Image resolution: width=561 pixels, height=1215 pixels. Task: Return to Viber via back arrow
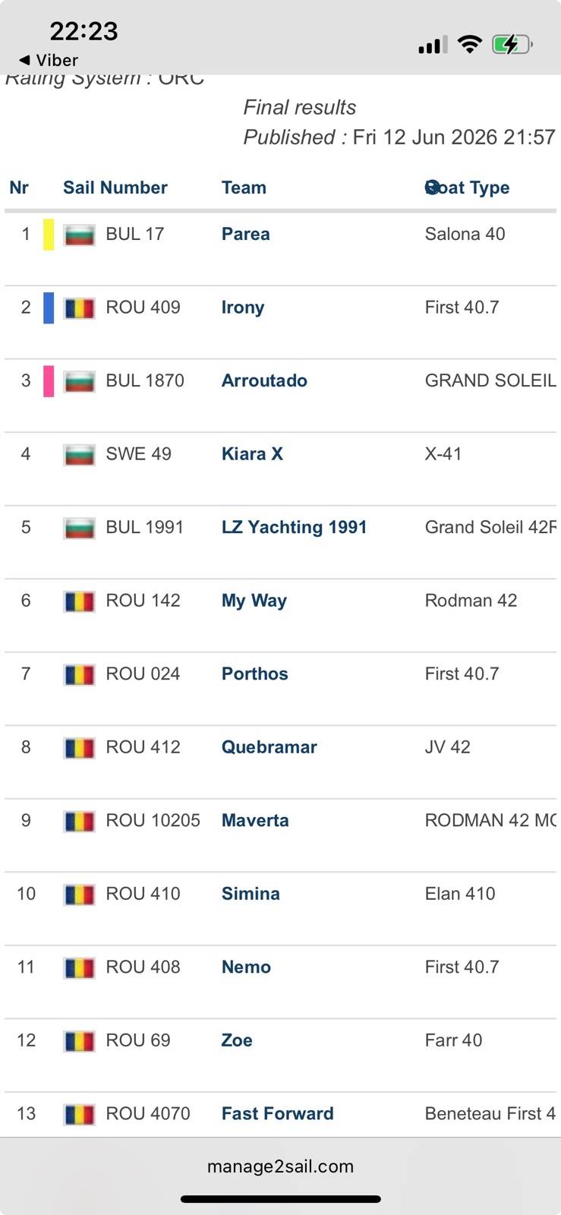point(49,60)
